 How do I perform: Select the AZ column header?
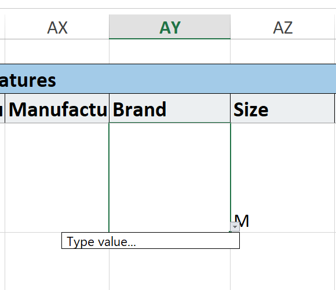[283, 27]
